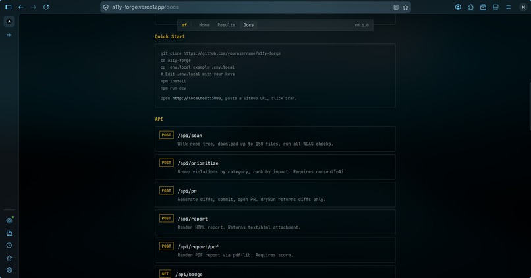Click the POST badge for /api/scan

tap(166, 135)
